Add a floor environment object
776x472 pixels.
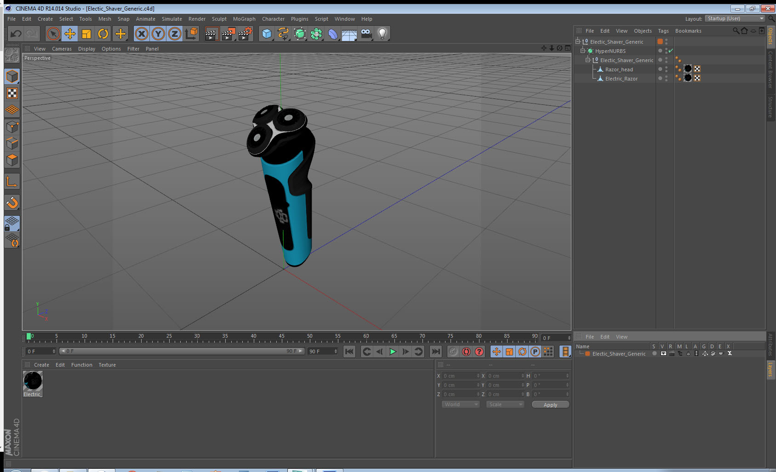pos(349,34)
